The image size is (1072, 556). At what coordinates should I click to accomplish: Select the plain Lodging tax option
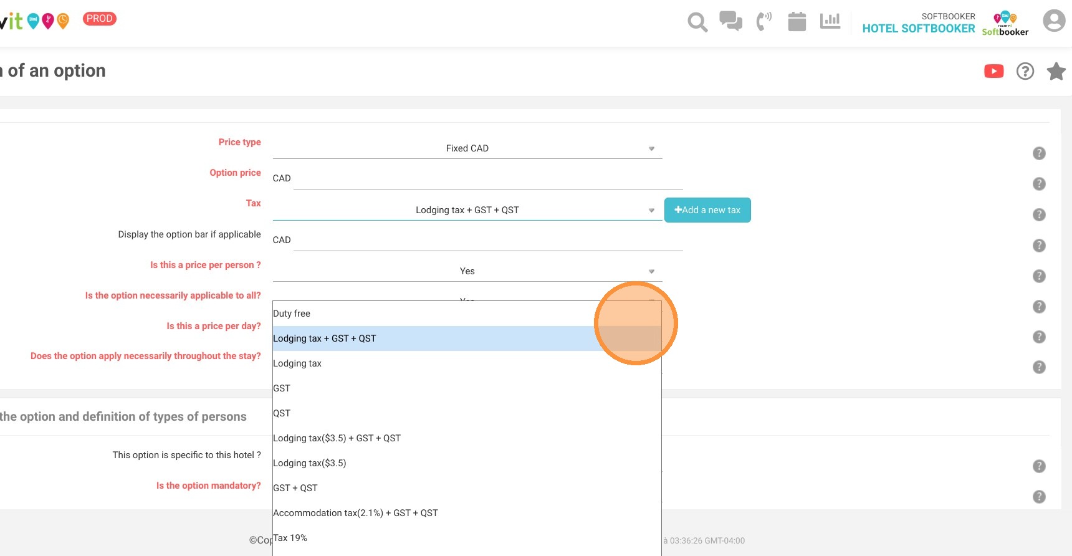(467, 363)
